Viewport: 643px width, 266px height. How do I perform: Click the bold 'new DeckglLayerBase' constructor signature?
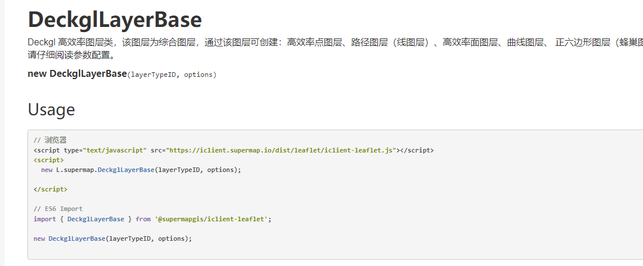click(77, 74)
